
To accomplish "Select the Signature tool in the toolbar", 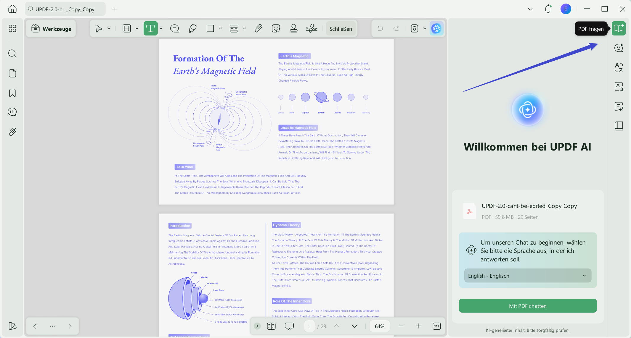I will tap(312, 28).
